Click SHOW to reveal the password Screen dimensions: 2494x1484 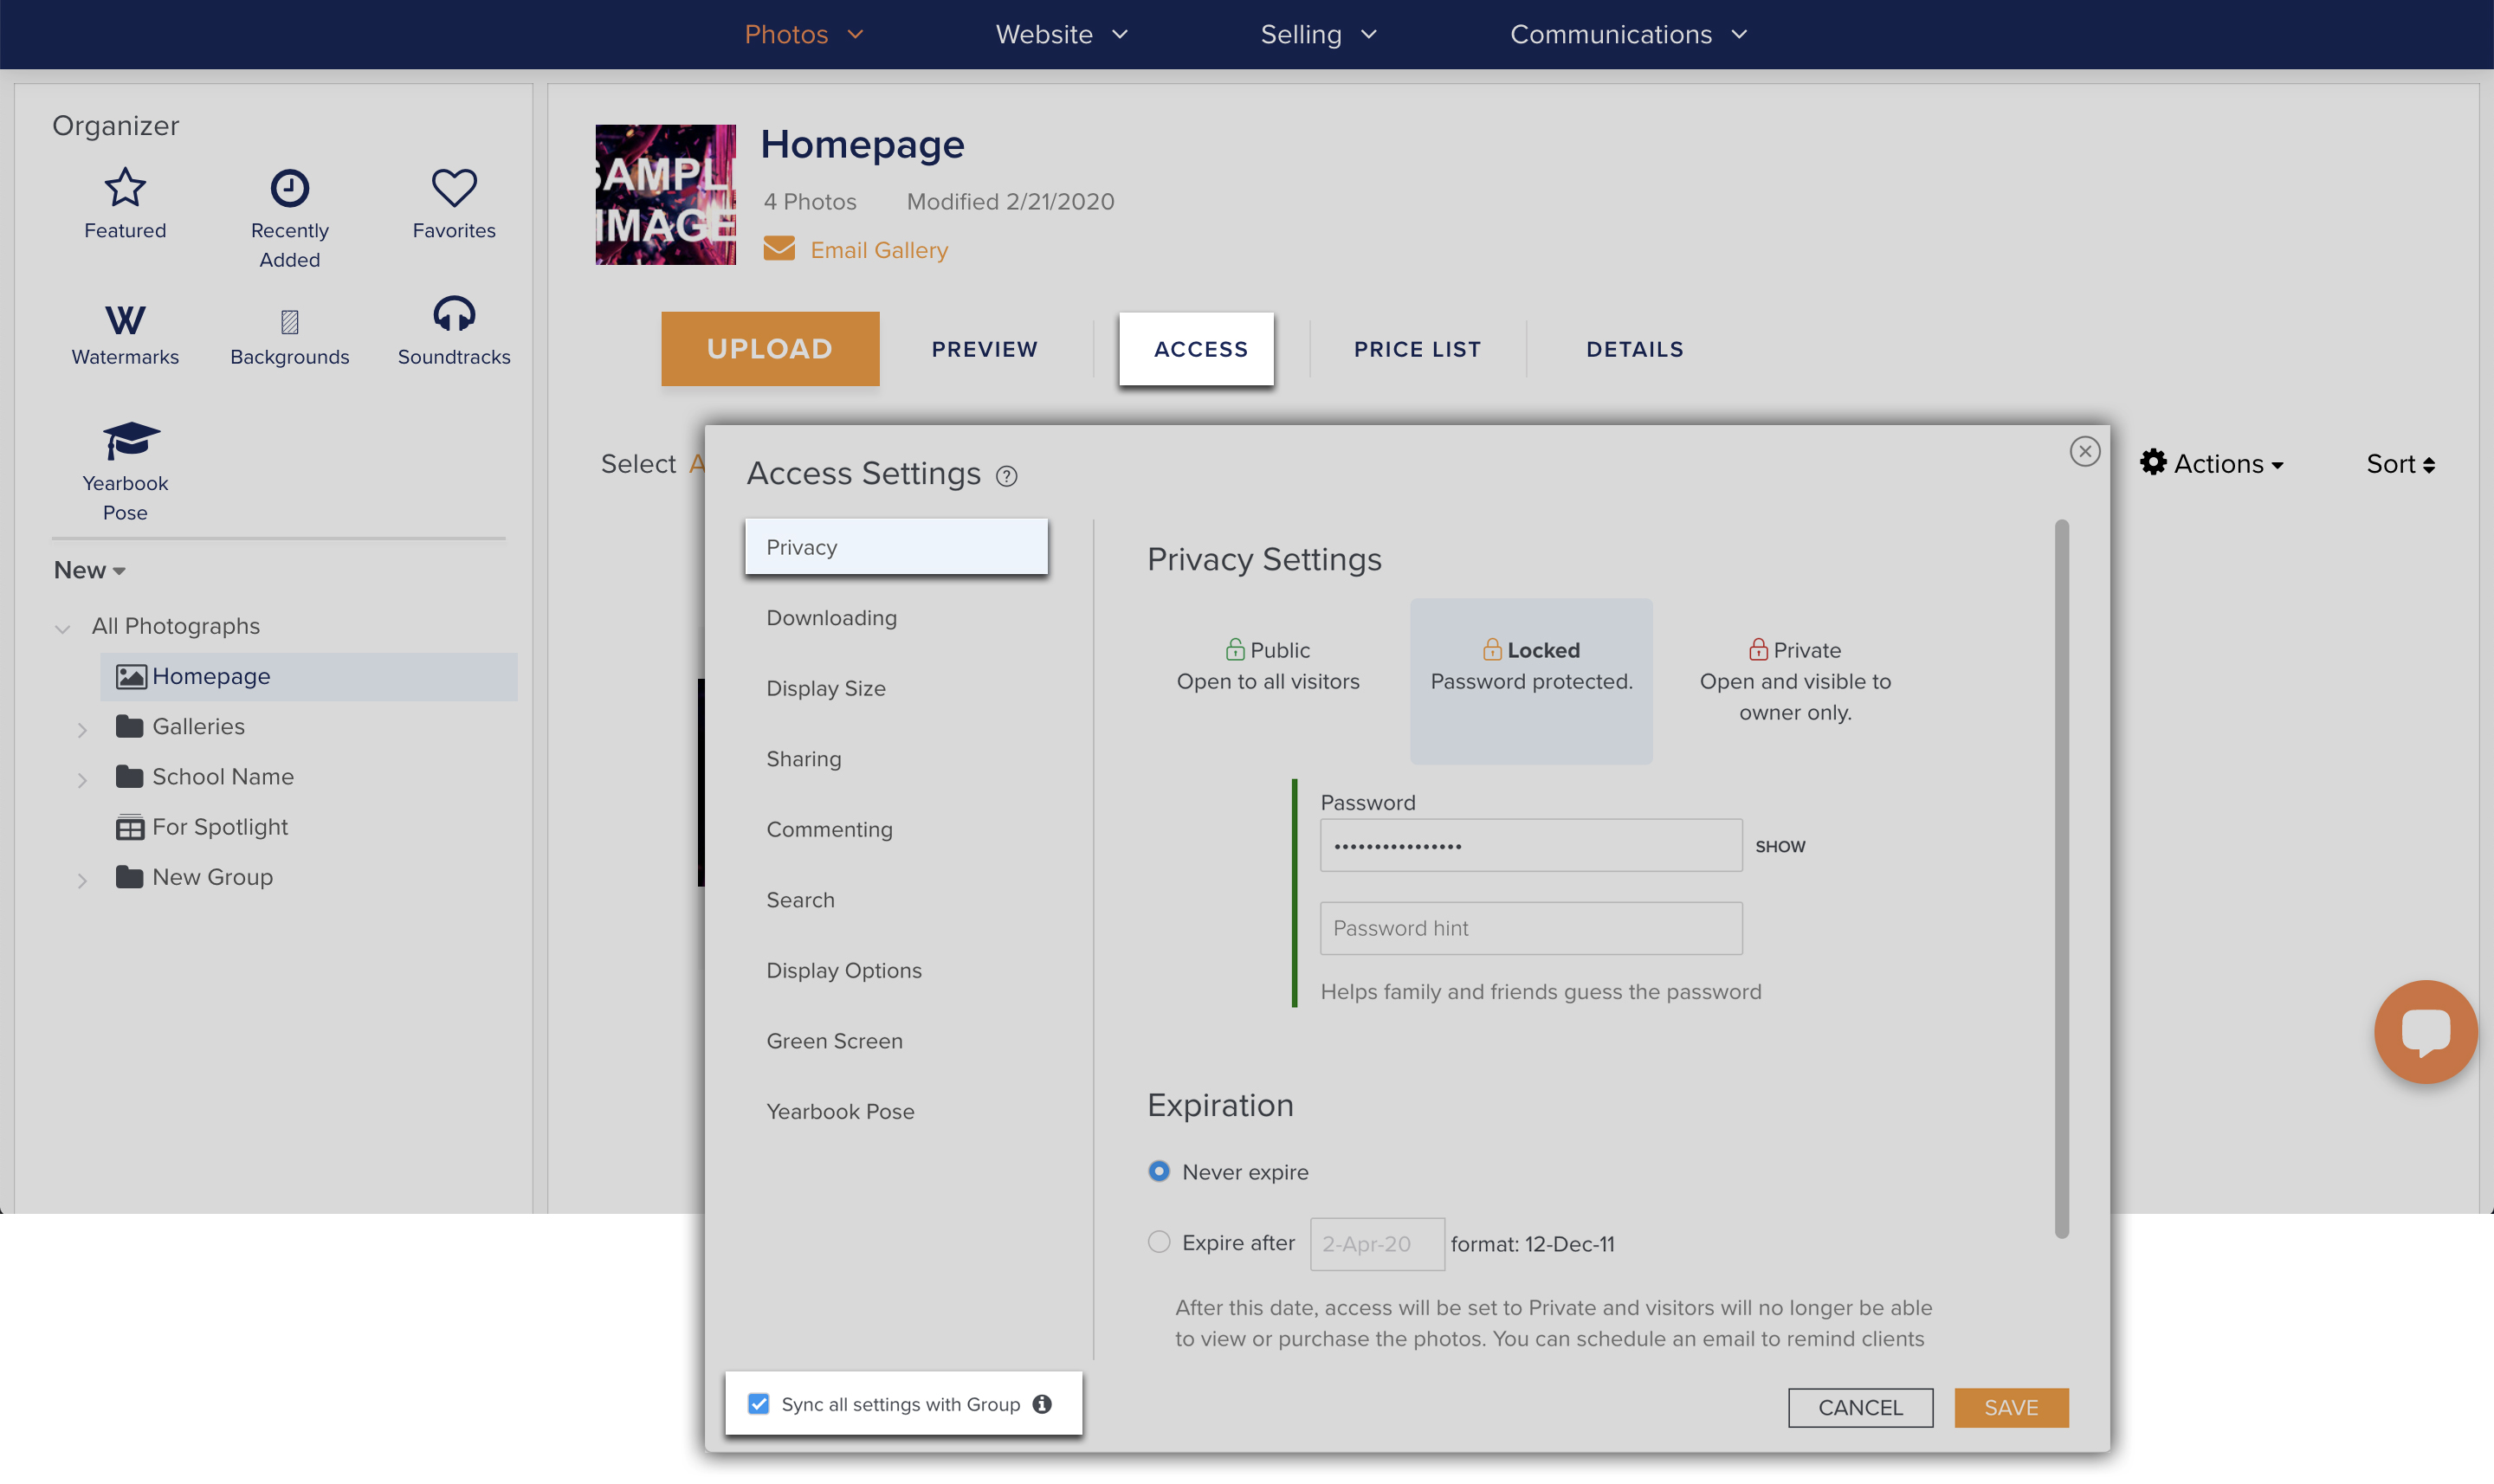(x=1780, y=845)
